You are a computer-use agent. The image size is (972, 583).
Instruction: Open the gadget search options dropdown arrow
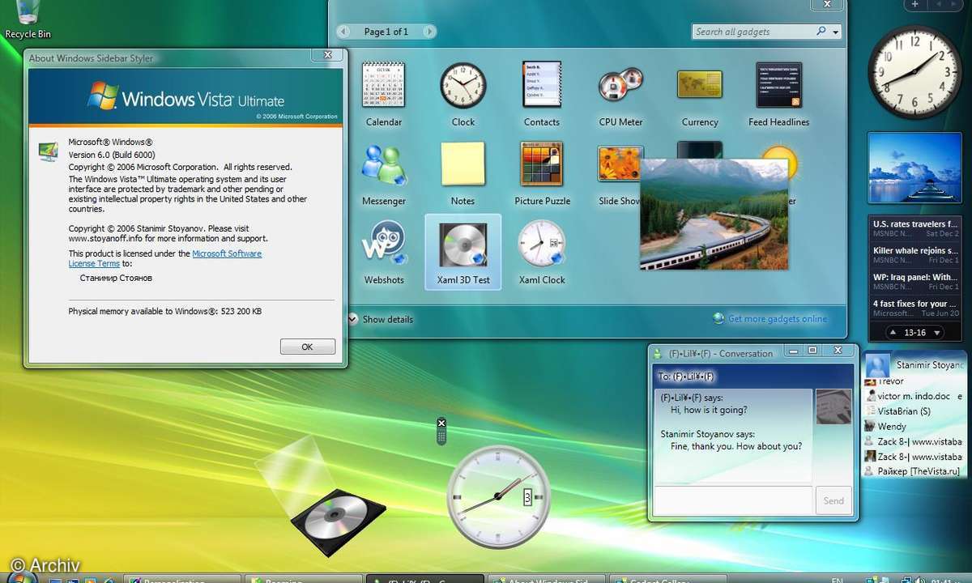click(x=836, y=32)
